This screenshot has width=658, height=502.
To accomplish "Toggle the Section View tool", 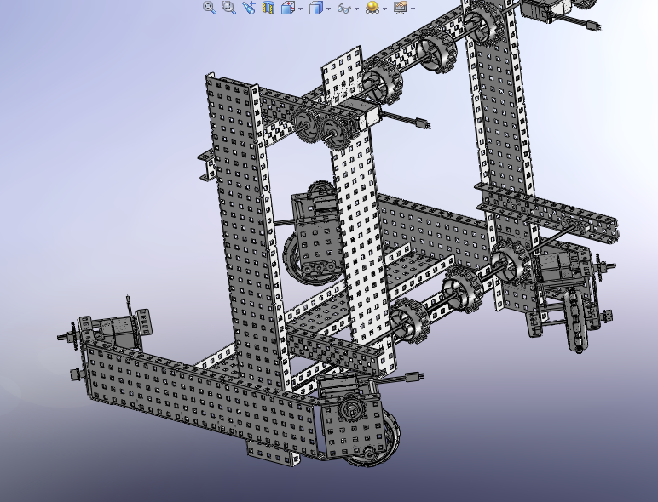I will click(x=268, y=8).
